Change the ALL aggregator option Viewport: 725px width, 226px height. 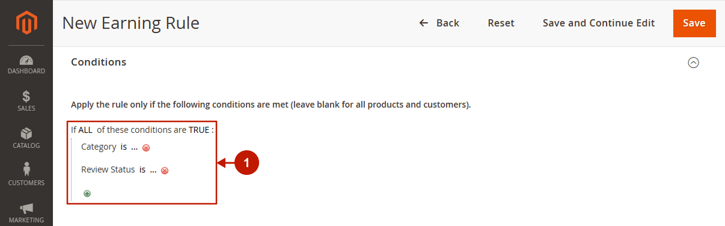click(x=85, y=130)
